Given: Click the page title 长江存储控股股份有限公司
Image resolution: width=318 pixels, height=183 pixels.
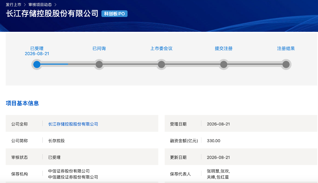Looking at the screenshot, I should [52, 13].
